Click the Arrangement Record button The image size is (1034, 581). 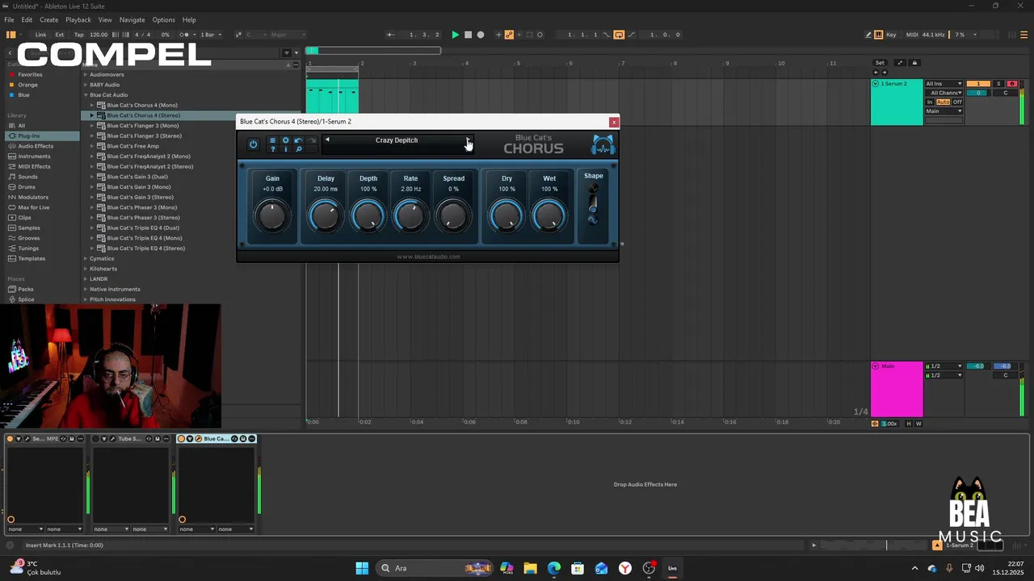coord(481,35)
